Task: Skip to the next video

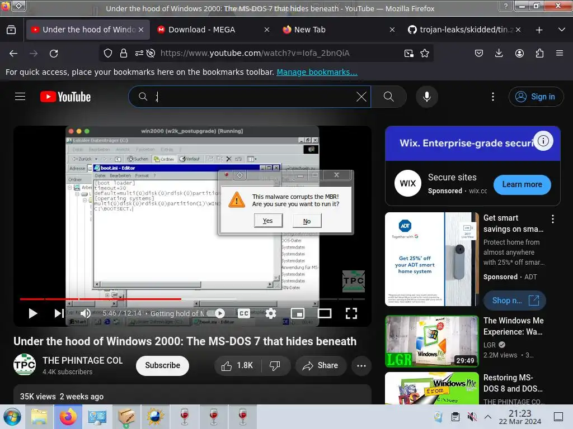Action: pyautogui.click(x=59, y=313)
